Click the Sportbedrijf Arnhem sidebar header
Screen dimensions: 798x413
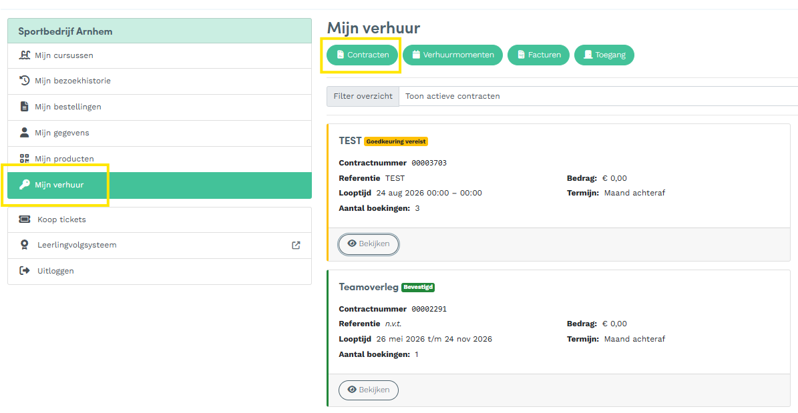pyautogui.click(x=160, y=31)
